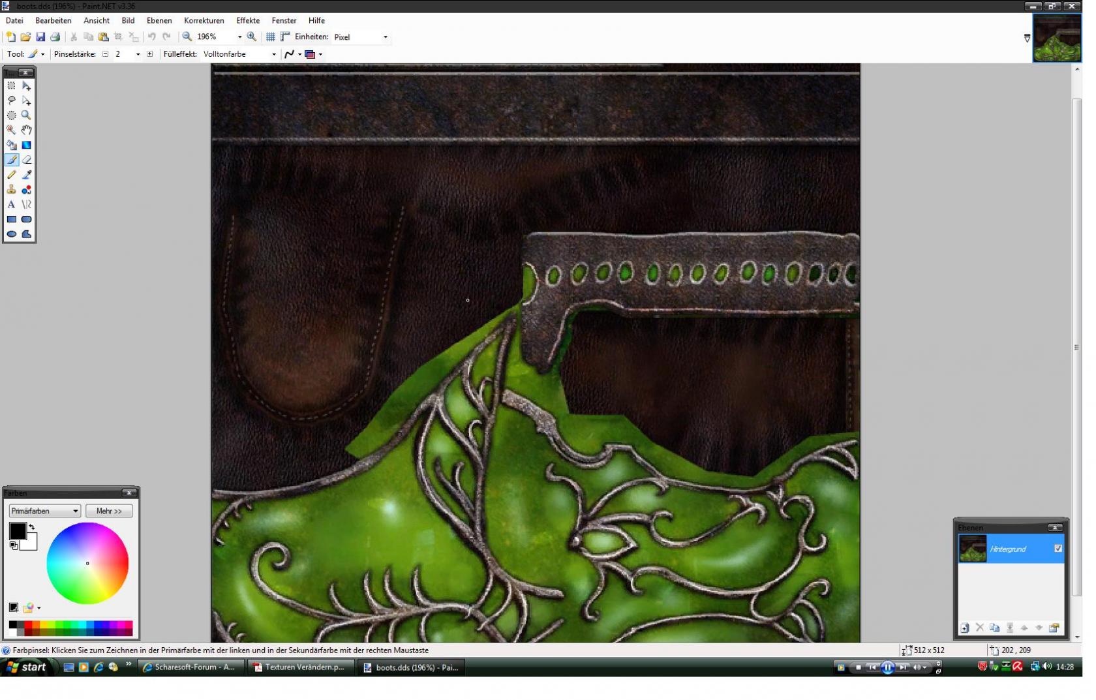Pick the Eraser tool
This screenshot has width=1096, height=700.
click(27, 160)
